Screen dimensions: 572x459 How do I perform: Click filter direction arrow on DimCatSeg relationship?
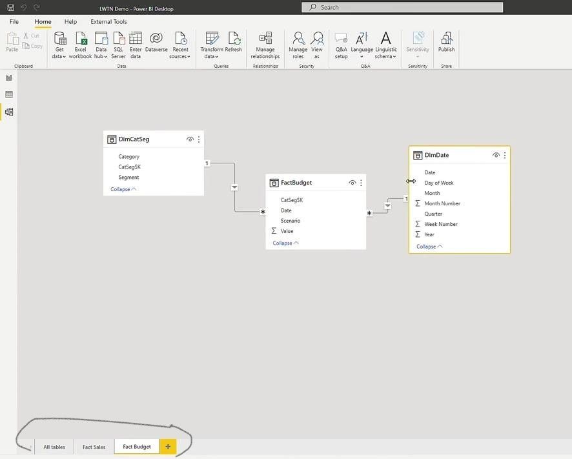click(x=234, y=187)
